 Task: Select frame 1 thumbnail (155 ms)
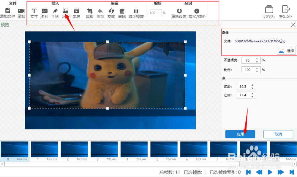pyautogui.click(x=45, y=149)
